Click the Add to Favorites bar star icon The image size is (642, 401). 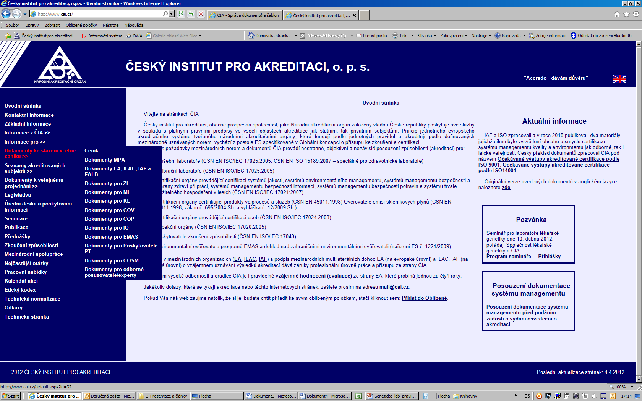pyautogui.click(x=8, y=36)
